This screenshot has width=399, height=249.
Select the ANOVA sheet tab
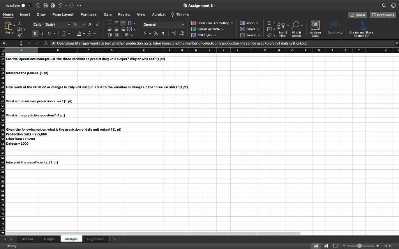tap(27, 239)
